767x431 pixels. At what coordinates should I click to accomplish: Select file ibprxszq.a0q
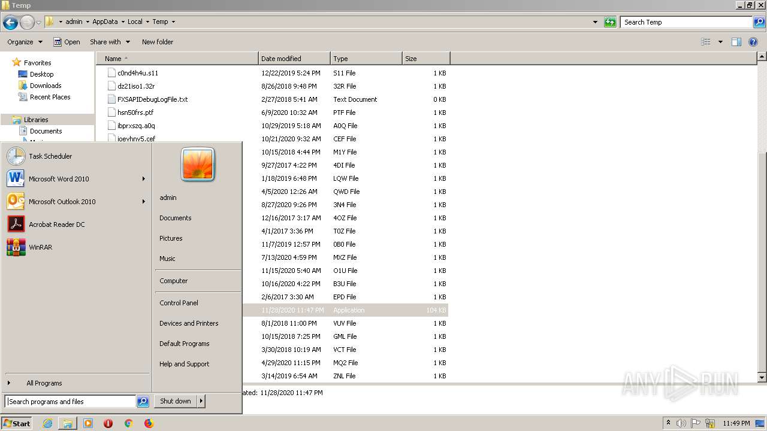point(136,126)
